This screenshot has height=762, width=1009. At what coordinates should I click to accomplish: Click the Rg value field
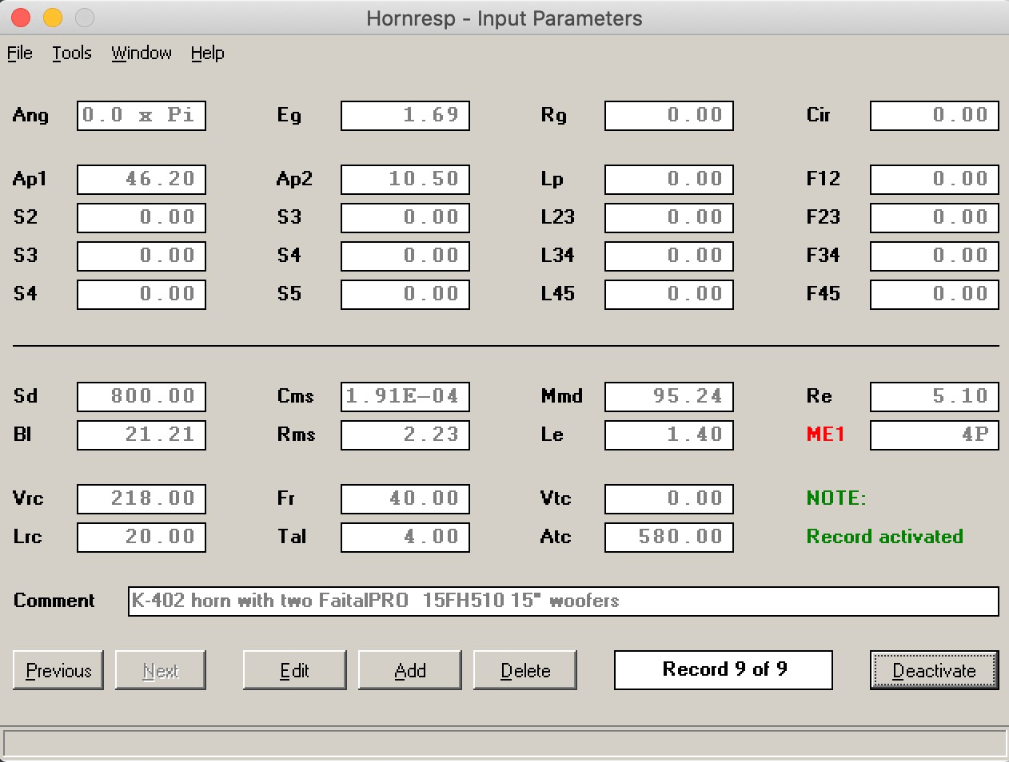click(x=669, y=115)
